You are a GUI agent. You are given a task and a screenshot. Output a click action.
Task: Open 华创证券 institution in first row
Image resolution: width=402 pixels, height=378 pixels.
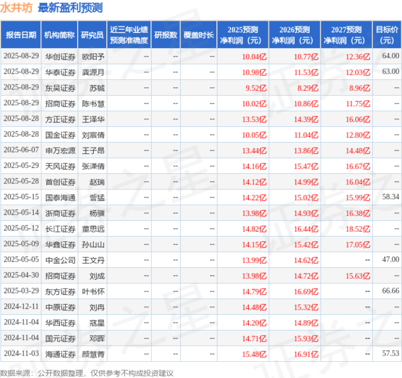click(60, 56)
